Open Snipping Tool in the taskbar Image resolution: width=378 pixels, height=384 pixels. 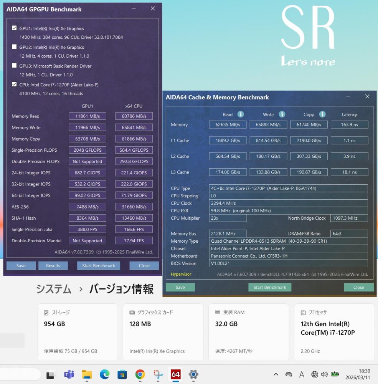point(158,374)
